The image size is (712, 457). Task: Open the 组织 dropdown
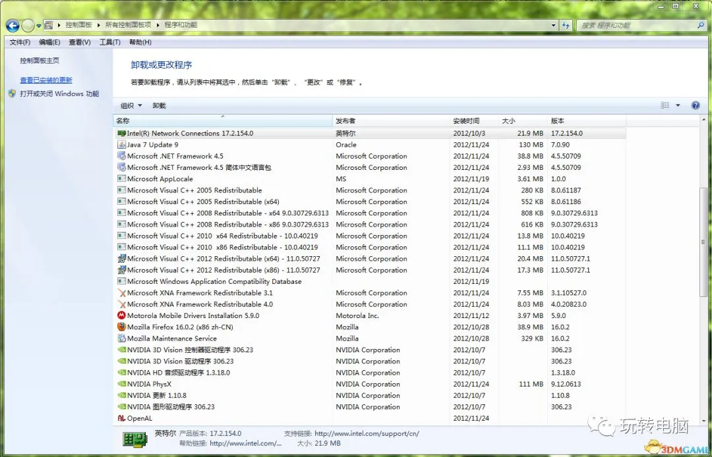click(131, 105)
